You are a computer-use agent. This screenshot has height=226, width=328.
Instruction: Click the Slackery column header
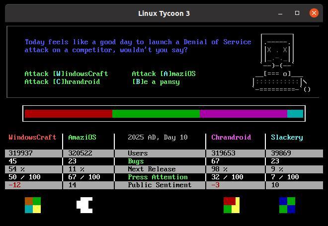tap(287, 137)
